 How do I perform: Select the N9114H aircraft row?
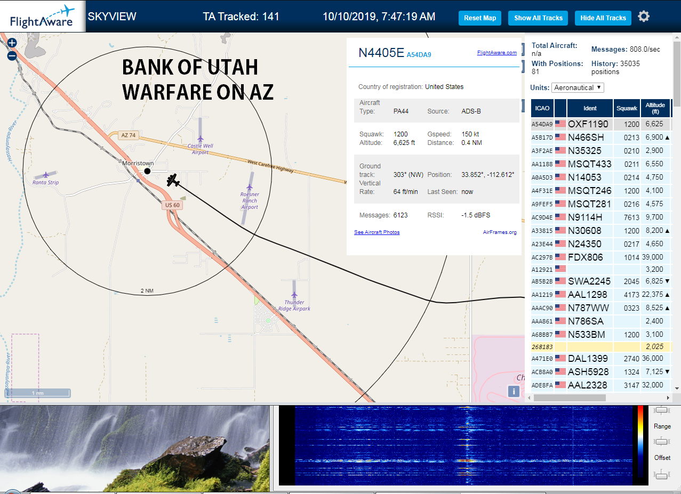click(x=600, y=217)
